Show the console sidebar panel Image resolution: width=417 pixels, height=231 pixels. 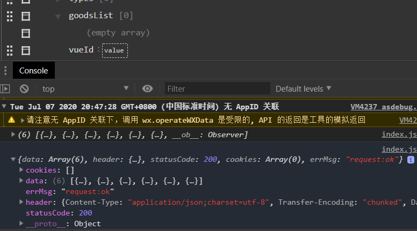point(5,88)
